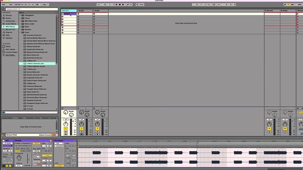The image size is (303, 170).
Task: Click the Save button in the Sample box
Action: pyautogui.click(x=23, y=148)
